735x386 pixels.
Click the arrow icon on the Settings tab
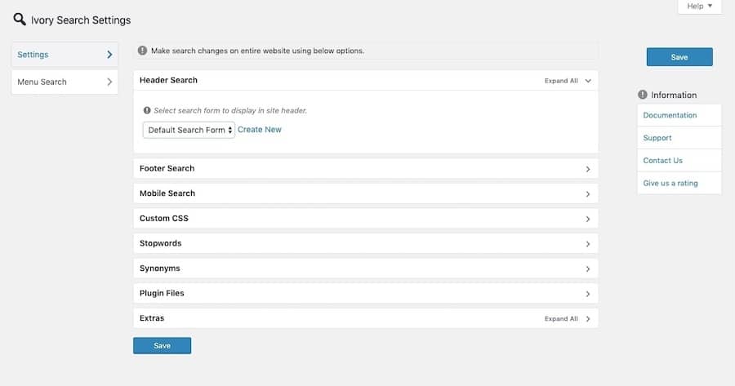point(109,55)
